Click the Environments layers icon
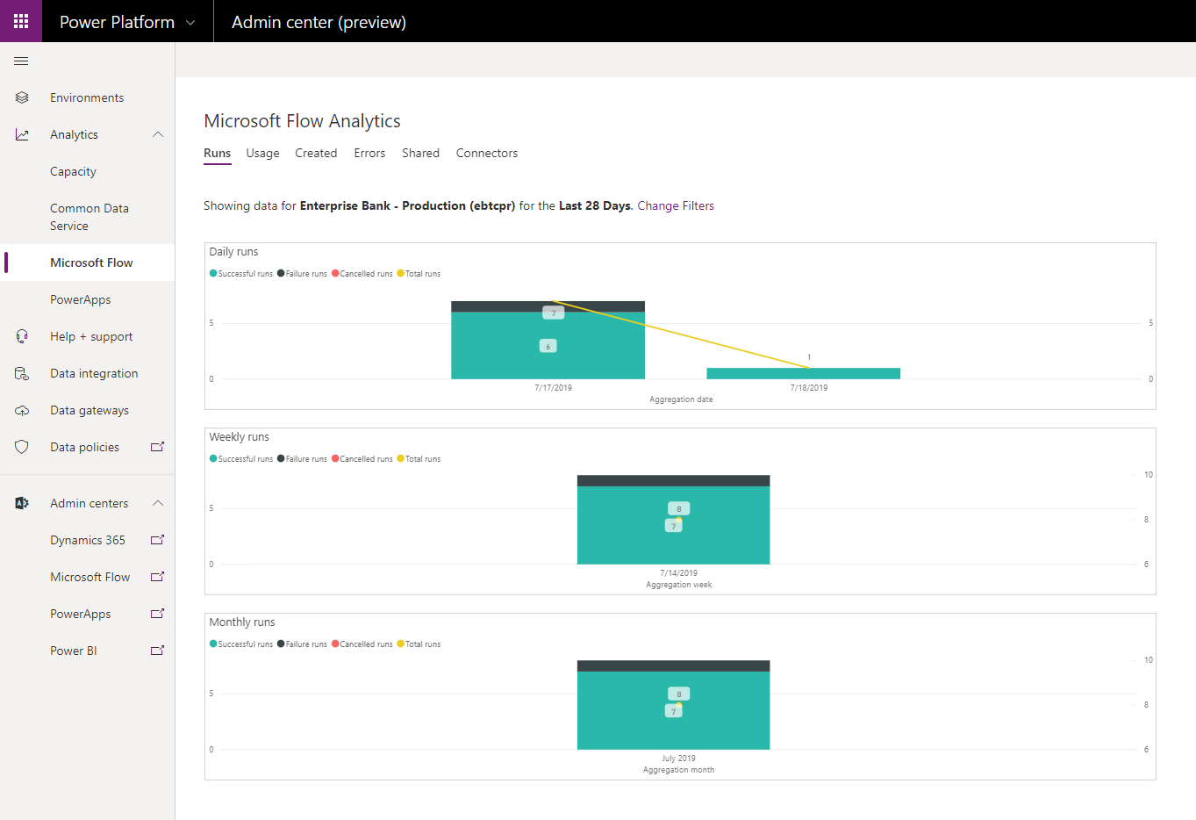1196x820 pixels. pos(22,97)
